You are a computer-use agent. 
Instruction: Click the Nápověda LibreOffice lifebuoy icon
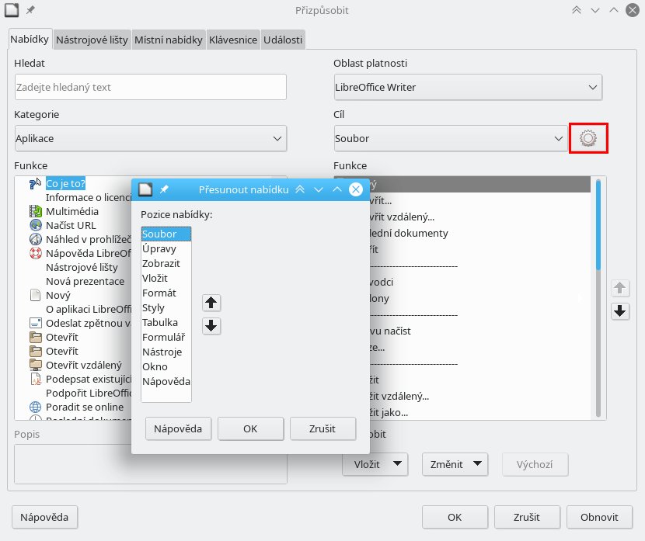(36, 253)
